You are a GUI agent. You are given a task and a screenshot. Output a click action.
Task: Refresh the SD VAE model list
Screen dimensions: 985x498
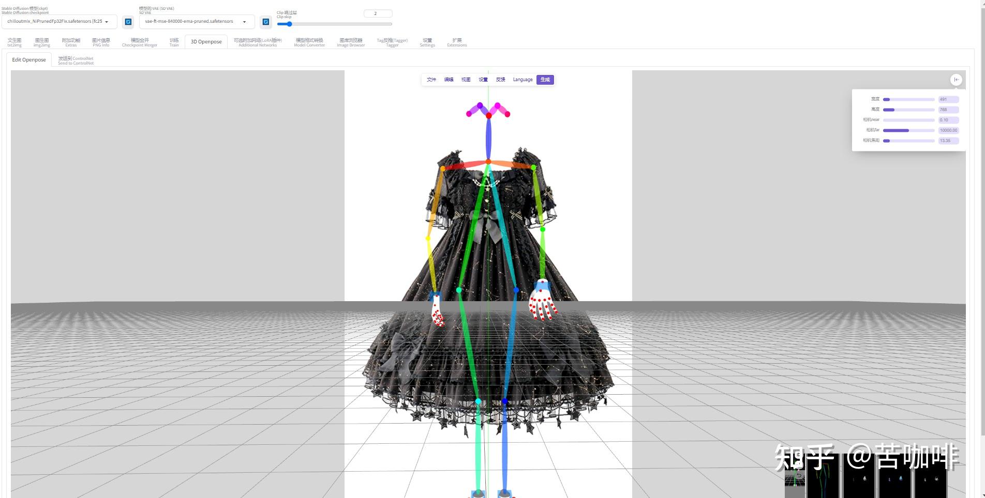point(265,22)
